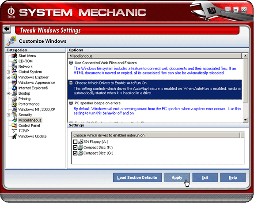Screen dimensions: 254x203
Task: Click the CD-ROM category icon
Action: (15, 61)
